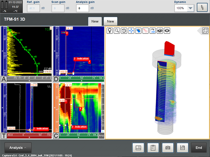Click the color palette icon
Viewport: 210px width, 157px height.
point(160,31)
